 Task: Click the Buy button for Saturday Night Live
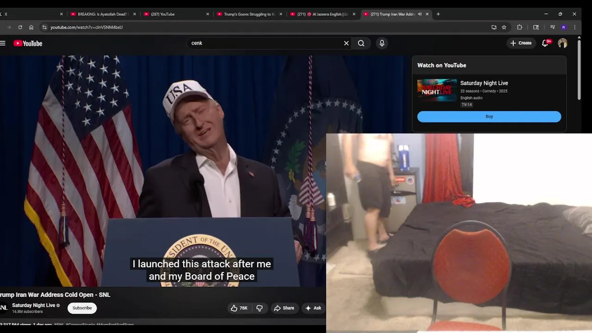(x=489, y=117)
